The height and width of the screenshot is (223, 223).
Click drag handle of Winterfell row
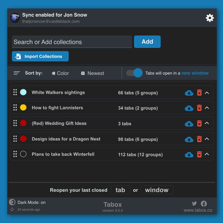(x=15, y=154)
